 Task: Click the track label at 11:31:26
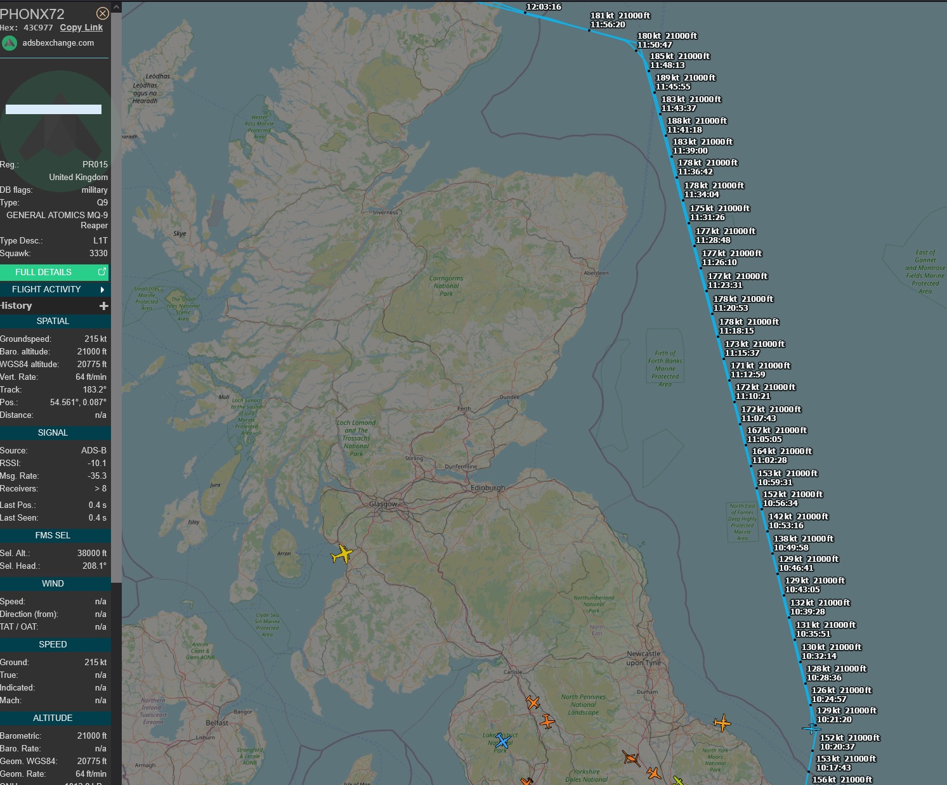[x=720, y=213]
